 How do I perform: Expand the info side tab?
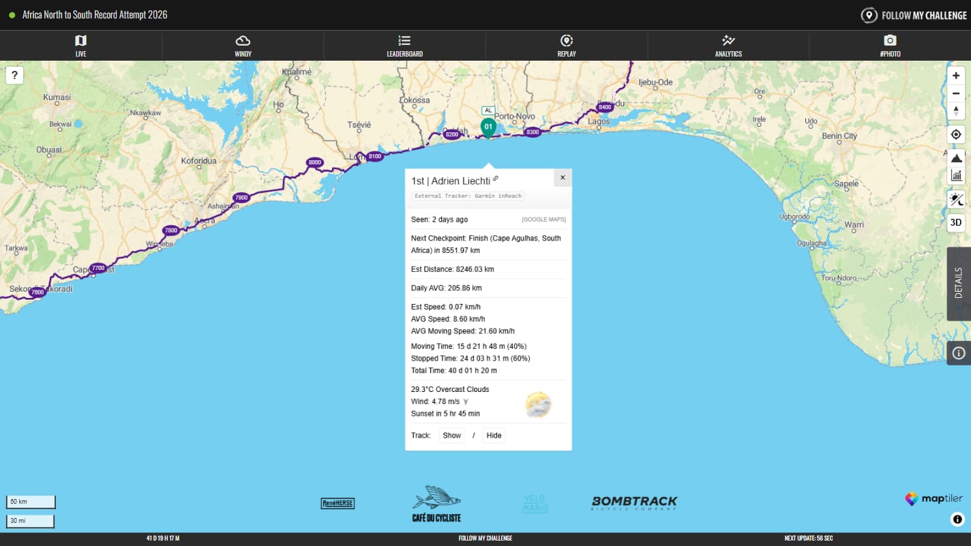coord(958,353)
